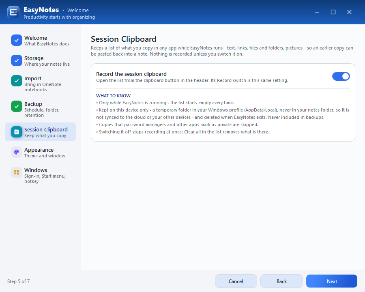Click 'Sign-in, Start menu, hotkey' subtitle
The height and width of the screenshot is (292, 365).
click(45, 179)
